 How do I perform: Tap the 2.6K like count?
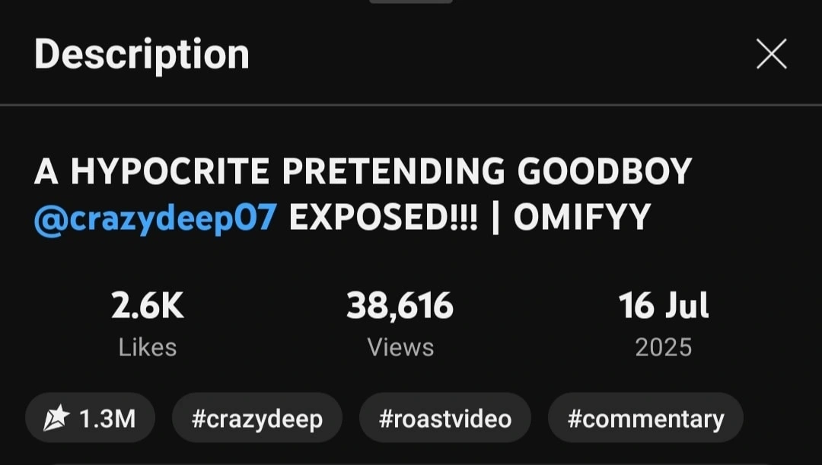tap(148, 306)
